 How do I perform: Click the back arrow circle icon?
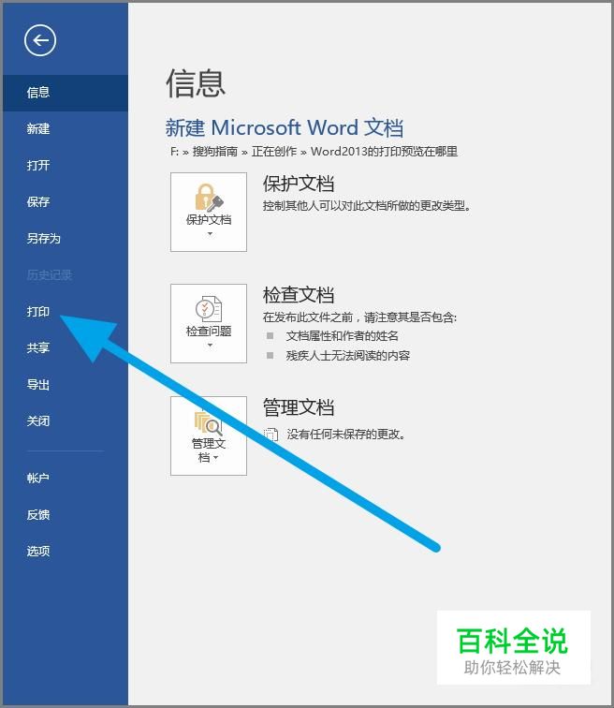point(40,40)
